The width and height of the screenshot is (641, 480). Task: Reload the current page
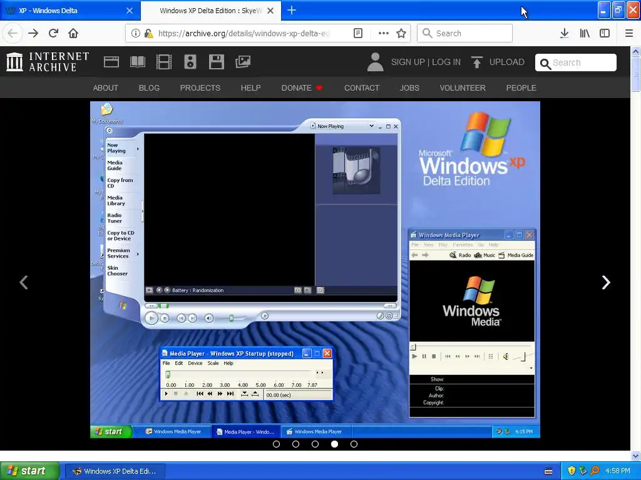(x=53, y=34)
